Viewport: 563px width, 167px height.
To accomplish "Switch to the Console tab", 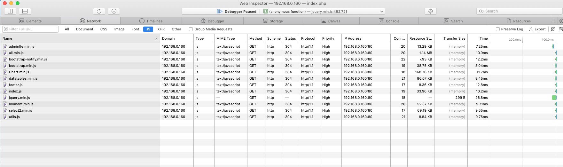I will point(389,21).
